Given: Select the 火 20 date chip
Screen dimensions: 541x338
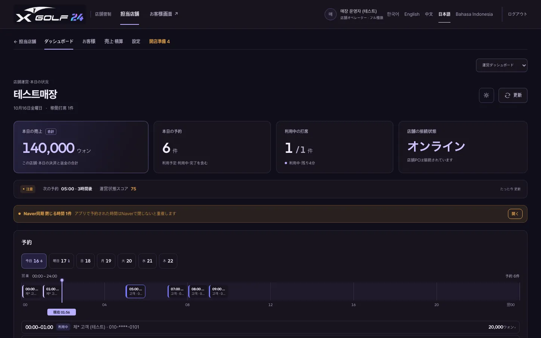Looking at the screenshot, I should pyautogui.click(x=127, y=261).
